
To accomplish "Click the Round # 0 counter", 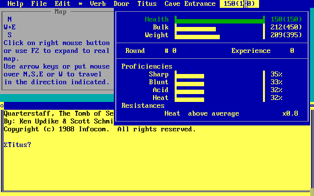I will [x=151, y=51].
